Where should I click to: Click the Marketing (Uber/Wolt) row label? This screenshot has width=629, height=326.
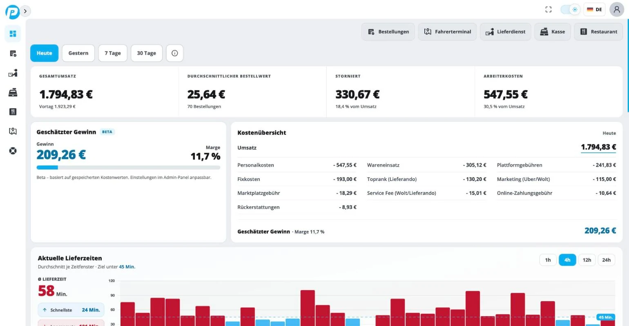click(x=523, y=179)
